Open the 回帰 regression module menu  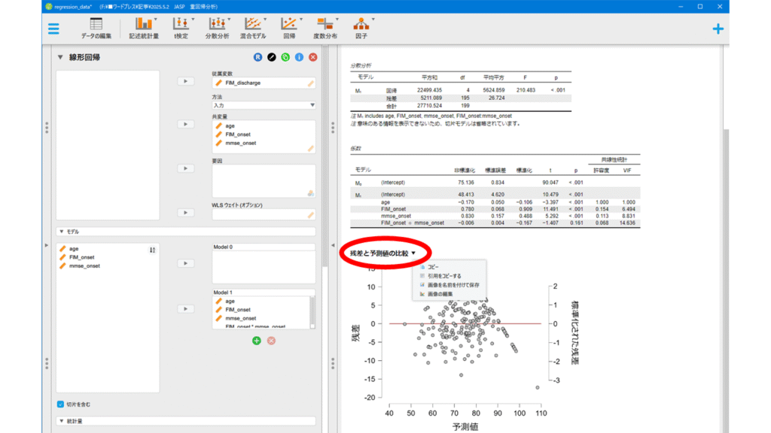click(289, 29)
